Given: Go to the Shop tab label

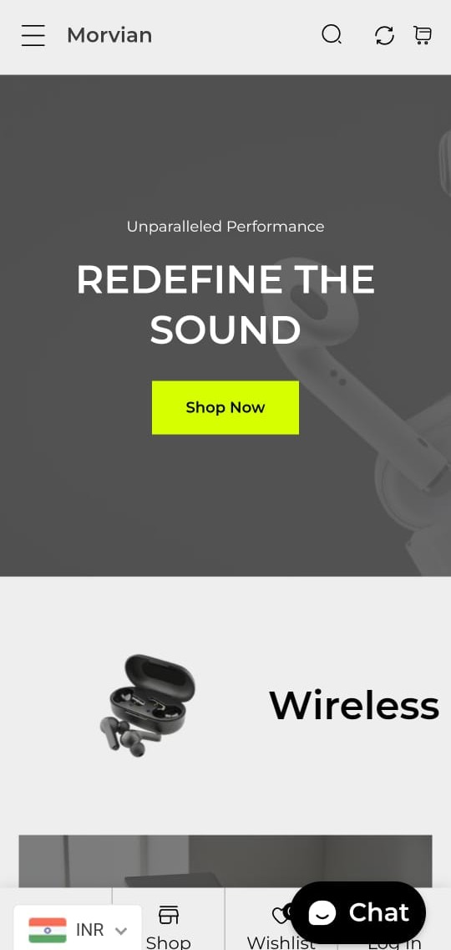Looking at the screenshot, I should click(169, 942).
